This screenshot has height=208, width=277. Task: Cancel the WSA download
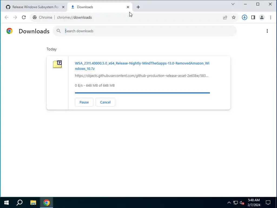click(x=105, y=102)
